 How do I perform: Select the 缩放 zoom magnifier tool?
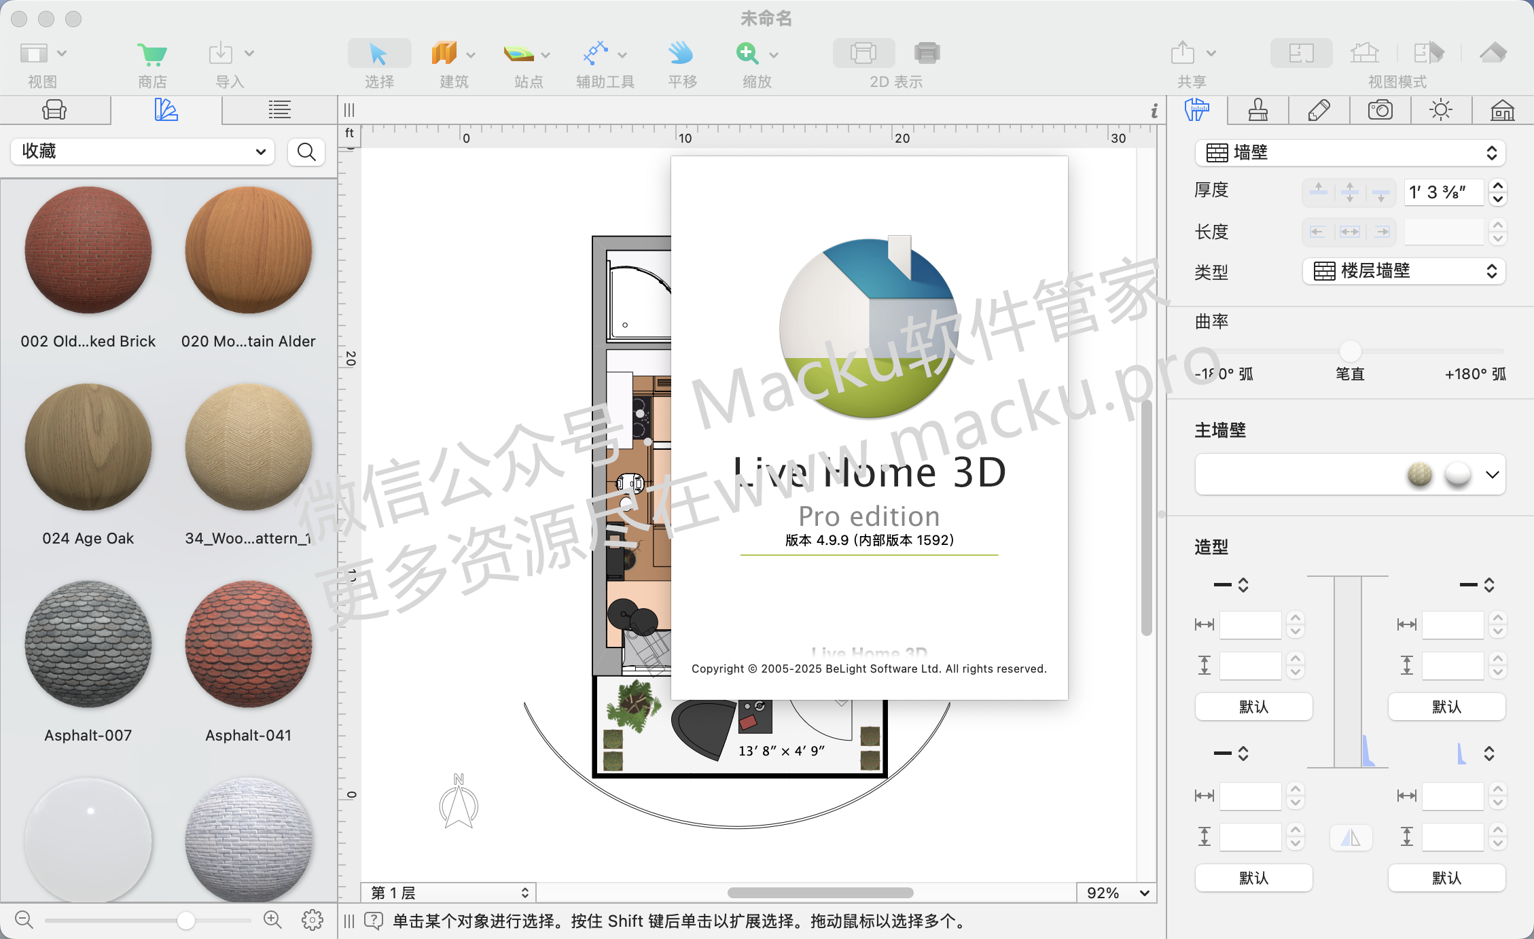tap(747, 54)
